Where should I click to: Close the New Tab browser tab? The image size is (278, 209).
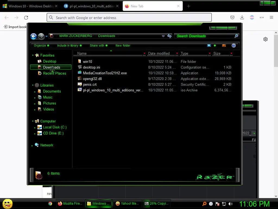point(178,6)
